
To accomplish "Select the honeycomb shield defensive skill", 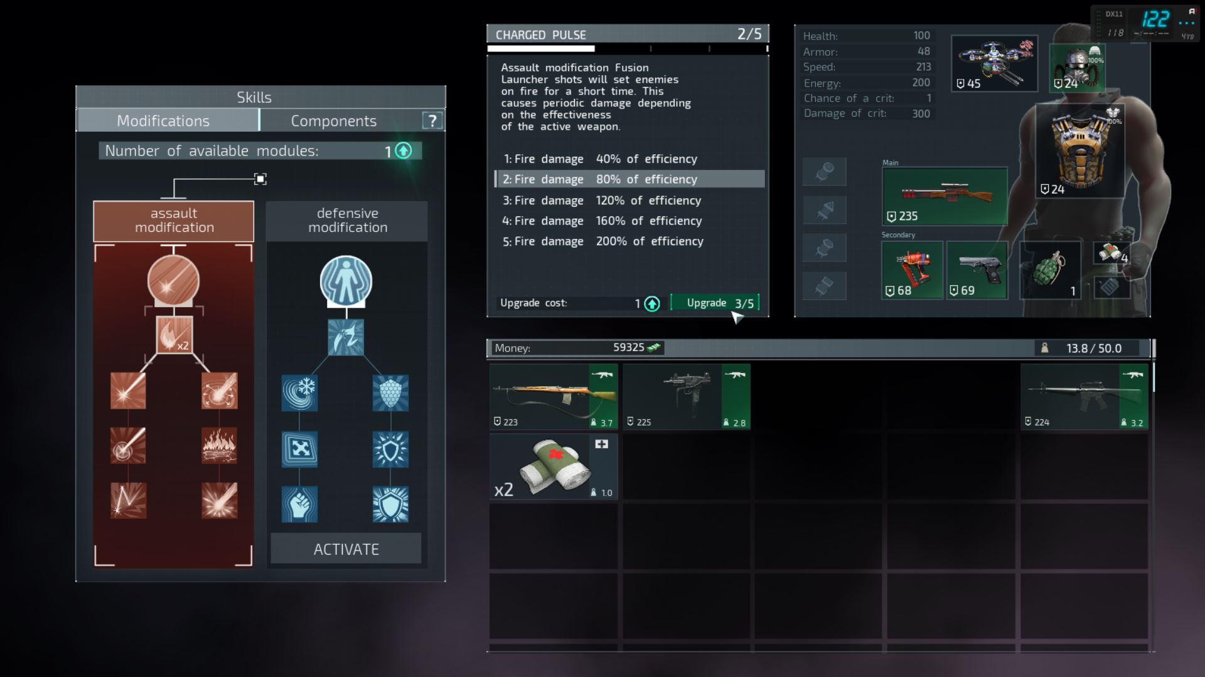I will tap(390, 393).
